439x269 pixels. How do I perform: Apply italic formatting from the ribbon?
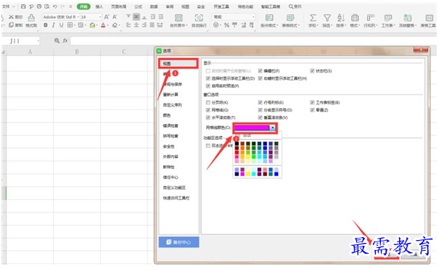pos(53,25)
